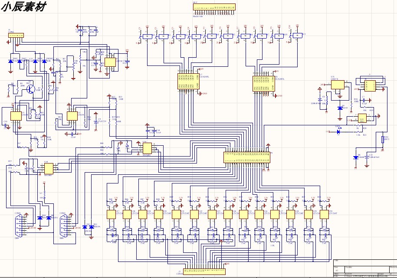Select the J4 eight-pin component

(x=370, y=86)
